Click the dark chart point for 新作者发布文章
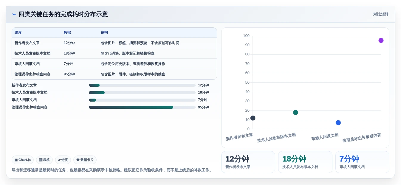 253,118
